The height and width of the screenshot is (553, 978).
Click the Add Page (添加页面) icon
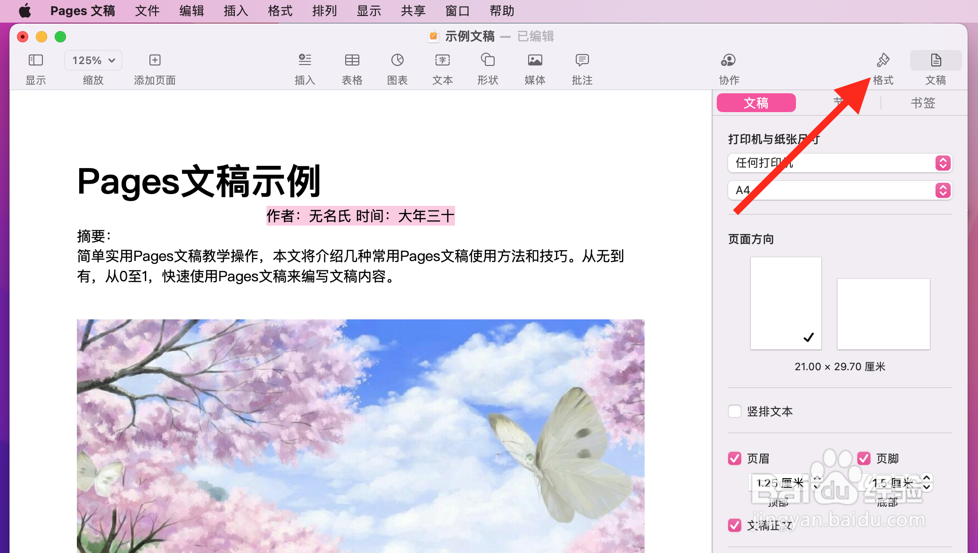(155, 60)
